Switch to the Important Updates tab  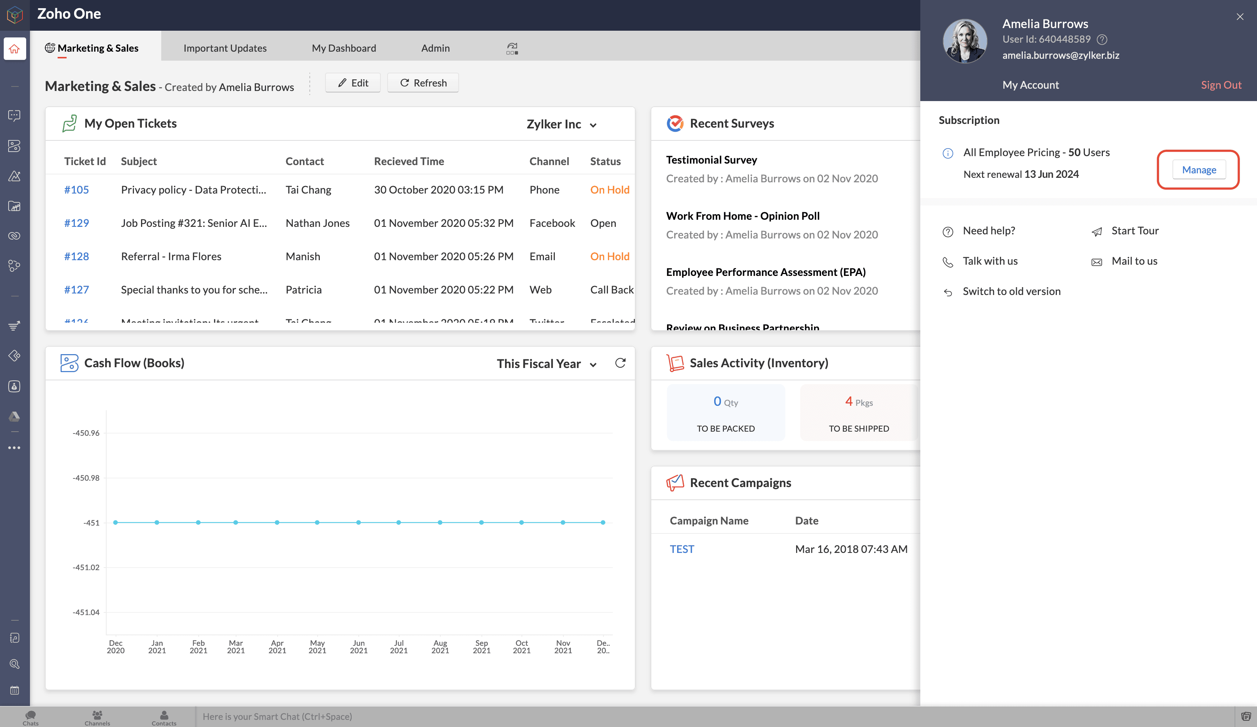[x=225, y=48]
